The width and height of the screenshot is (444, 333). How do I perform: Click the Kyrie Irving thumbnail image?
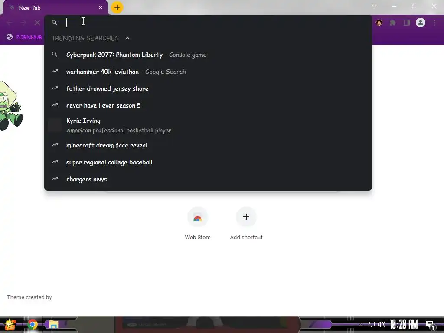coord(55,125)
